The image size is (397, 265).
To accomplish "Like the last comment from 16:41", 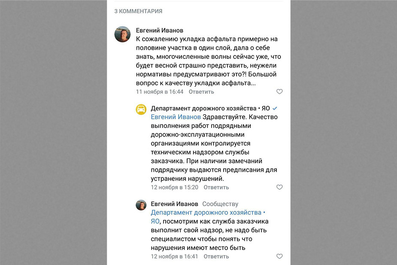I will (279, 256).
